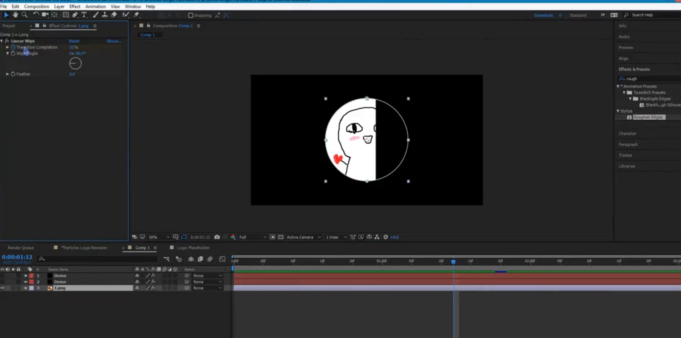Viewport: 681px width, 338px height.
Task: Open the 1 View layout dropdown
Action: tap(336, 237)
